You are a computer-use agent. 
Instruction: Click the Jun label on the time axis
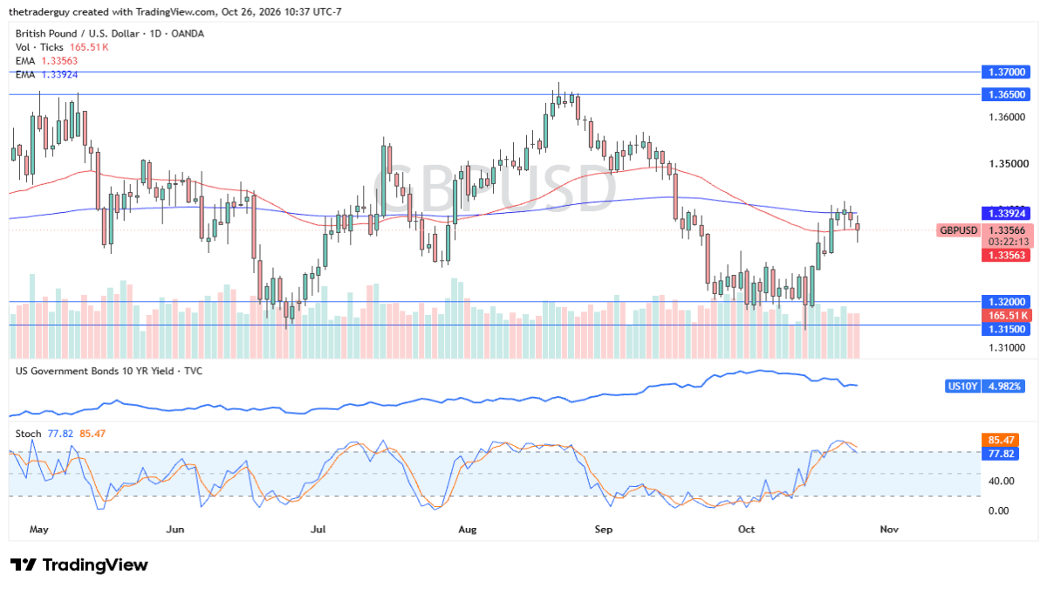[x=175, y=529]
